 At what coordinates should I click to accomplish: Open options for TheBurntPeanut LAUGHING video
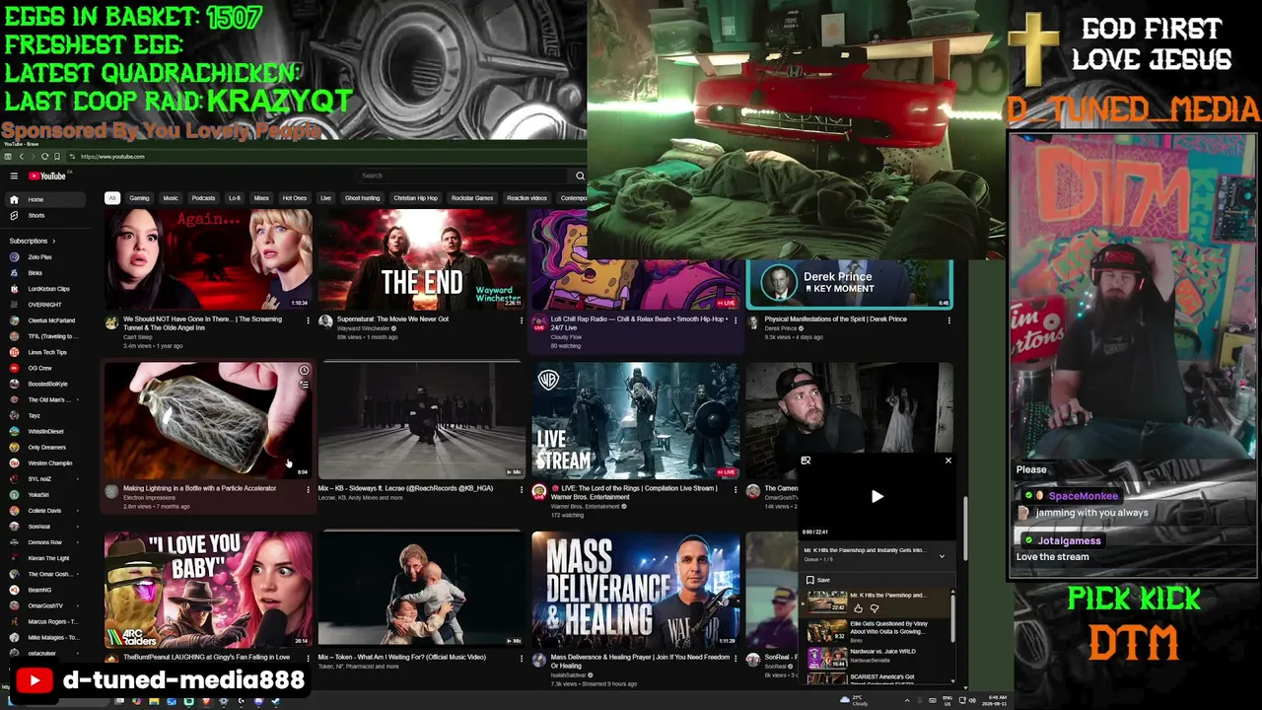click(308, 659)
